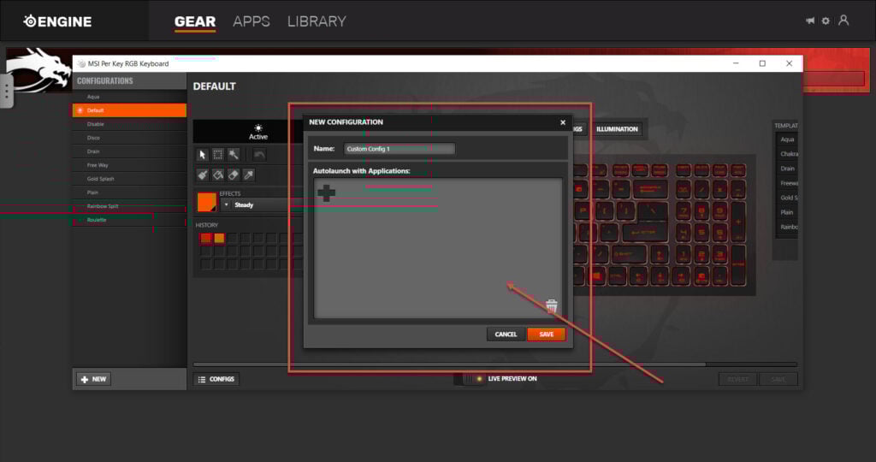Switch to the APPS tab

click(252, 21)
